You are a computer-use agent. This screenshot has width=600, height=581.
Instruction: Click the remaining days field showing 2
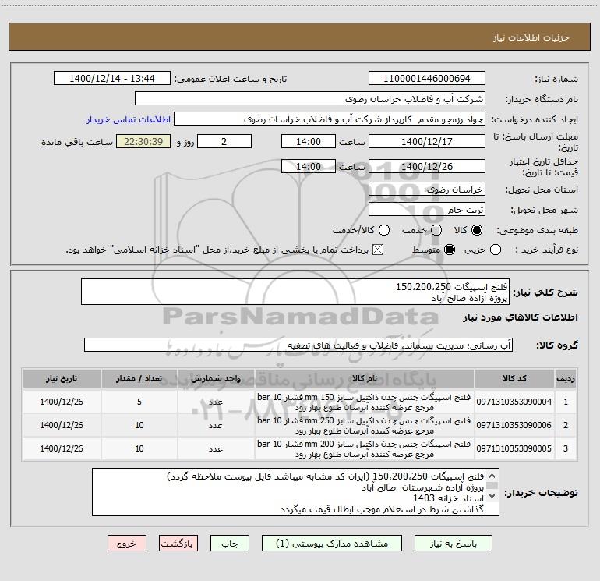(x=224, y=141)
